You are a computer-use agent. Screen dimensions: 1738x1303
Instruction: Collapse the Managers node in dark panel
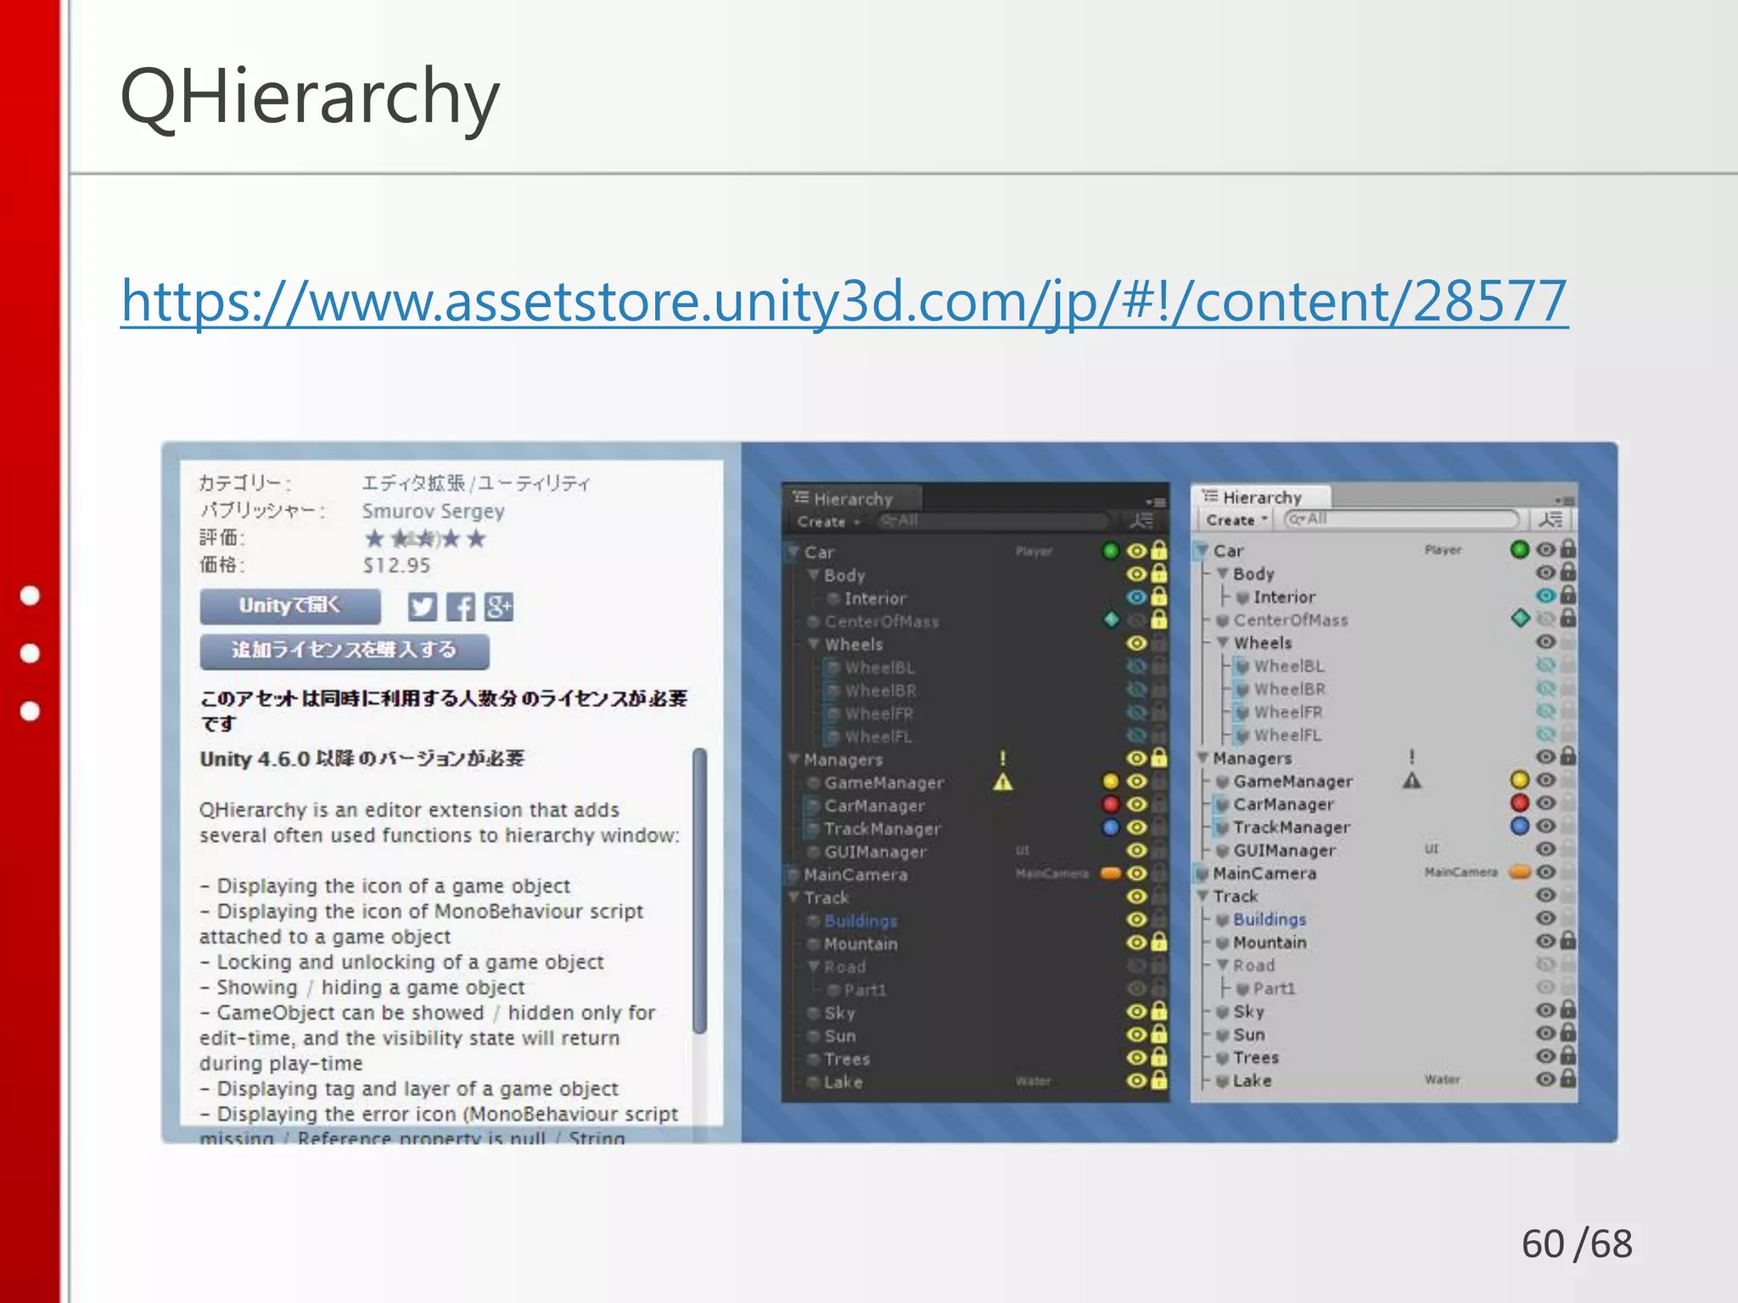793,759
